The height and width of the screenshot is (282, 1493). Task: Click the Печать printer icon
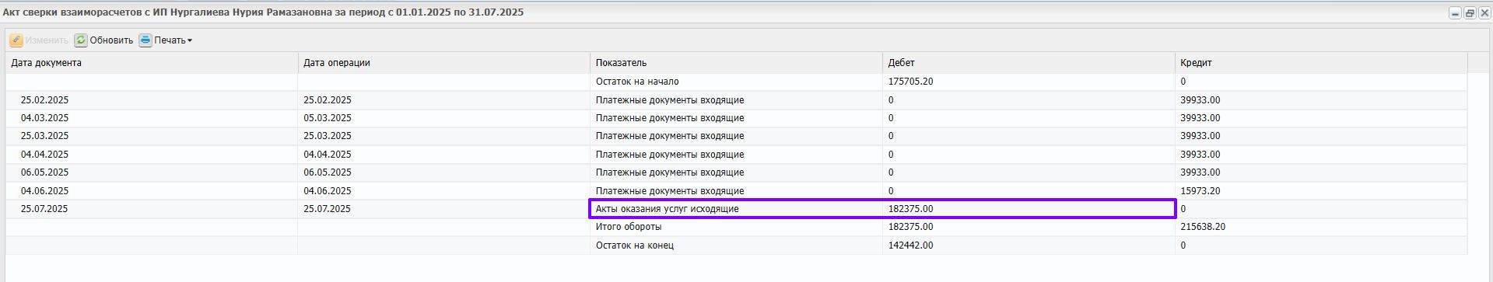[145, 40]
